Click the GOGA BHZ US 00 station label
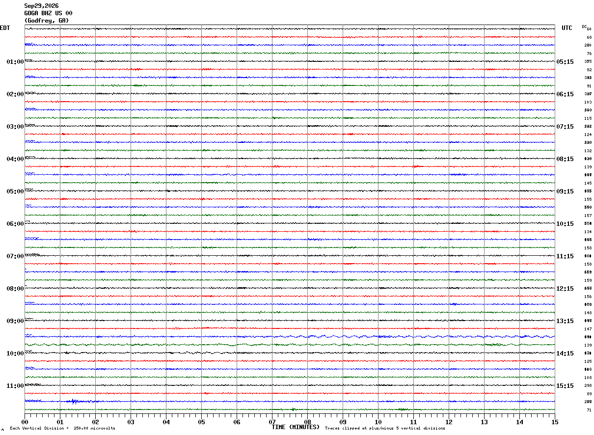Viewport: 594px width, 435px height. (48, 13)
